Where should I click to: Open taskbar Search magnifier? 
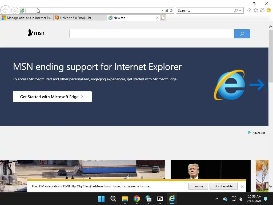pos(113,199)
